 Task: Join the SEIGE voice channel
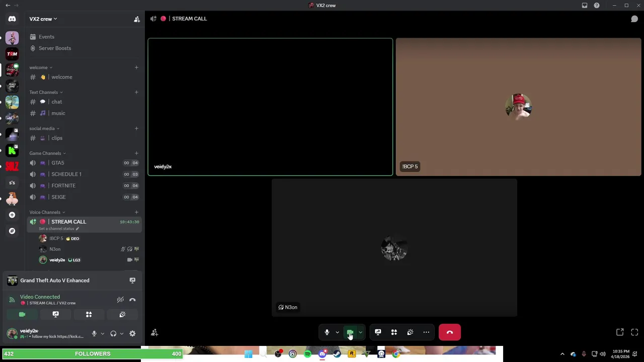(x=84, y=197)
